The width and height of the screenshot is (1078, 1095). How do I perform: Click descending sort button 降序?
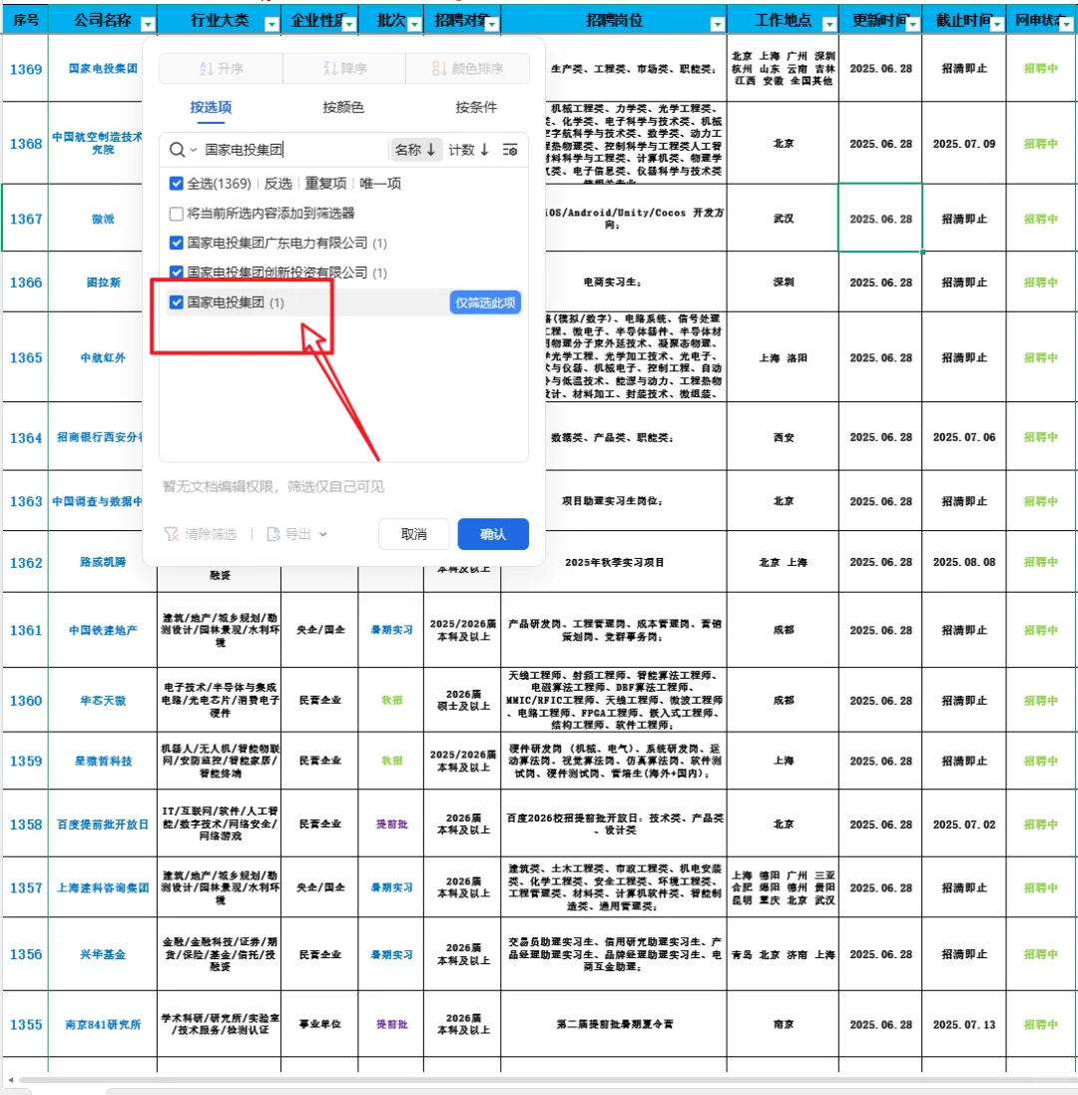(345, 69)
